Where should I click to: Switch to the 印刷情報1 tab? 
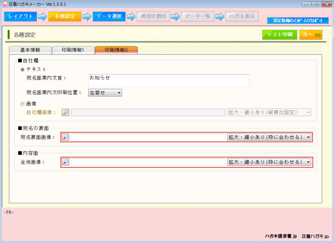coord(73,50)
